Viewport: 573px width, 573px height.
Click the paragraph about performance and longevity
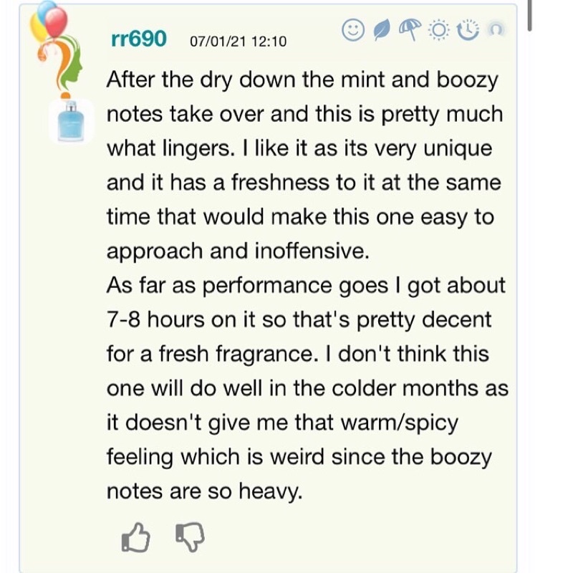pyautogui.click(x=307, y=387)
